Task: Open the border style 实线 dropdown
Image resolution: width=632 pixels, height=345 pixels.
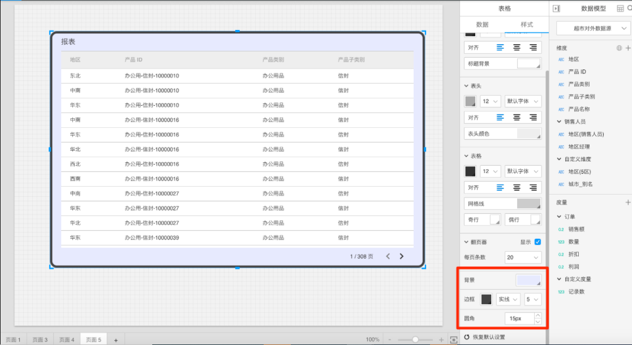Action: (508, 299)
